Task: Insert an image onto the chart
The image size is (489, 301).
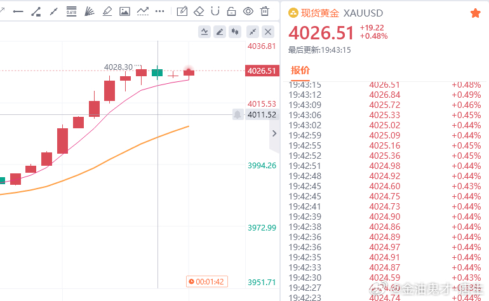Action: [x=124, y=11]
